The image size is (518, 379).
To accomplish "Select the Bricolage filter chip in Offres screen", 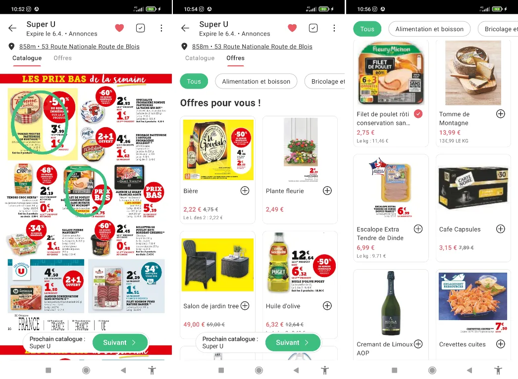I will pos(325,82).
